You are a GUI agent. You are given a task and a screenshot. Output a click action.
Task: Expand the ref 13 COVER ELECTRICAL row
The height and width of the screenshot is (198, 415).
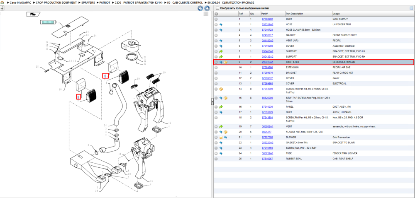[x=216, y=83]
